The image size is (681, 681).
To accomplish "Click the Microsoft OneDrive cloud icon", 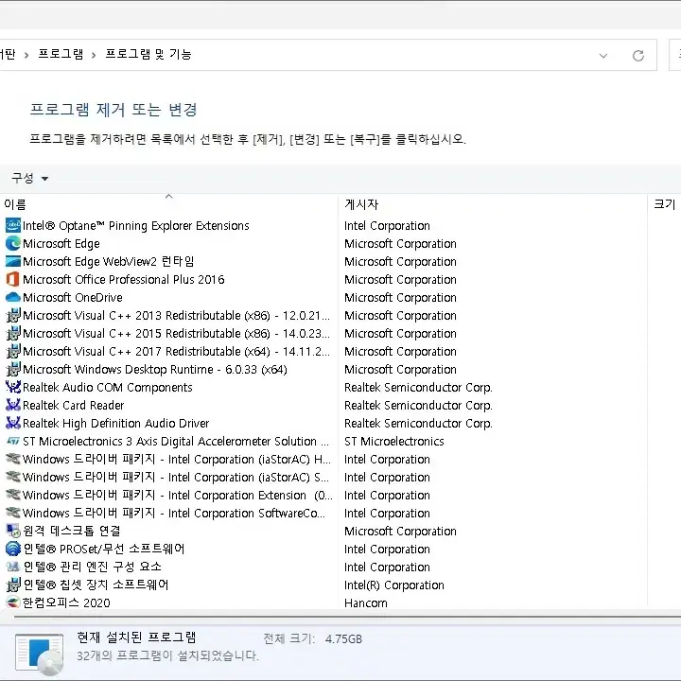I will click(x=13, y=298).
